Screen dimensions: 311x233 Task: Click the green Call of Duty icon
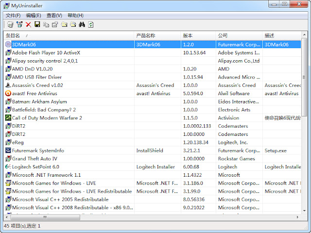(x=8, y=118)
